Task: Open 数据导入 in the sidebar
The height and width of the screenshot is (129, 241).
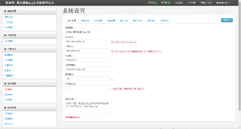Action: tap(9, 70)
